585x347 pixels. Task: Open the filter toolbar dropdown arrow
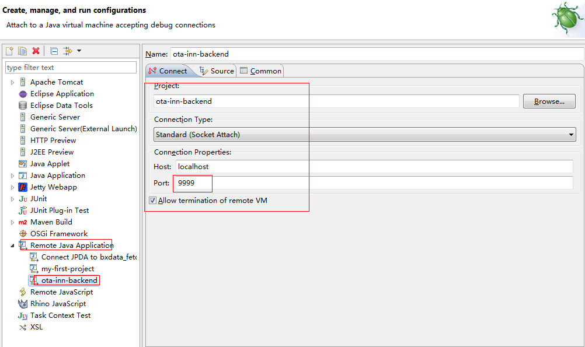point(79,51)
